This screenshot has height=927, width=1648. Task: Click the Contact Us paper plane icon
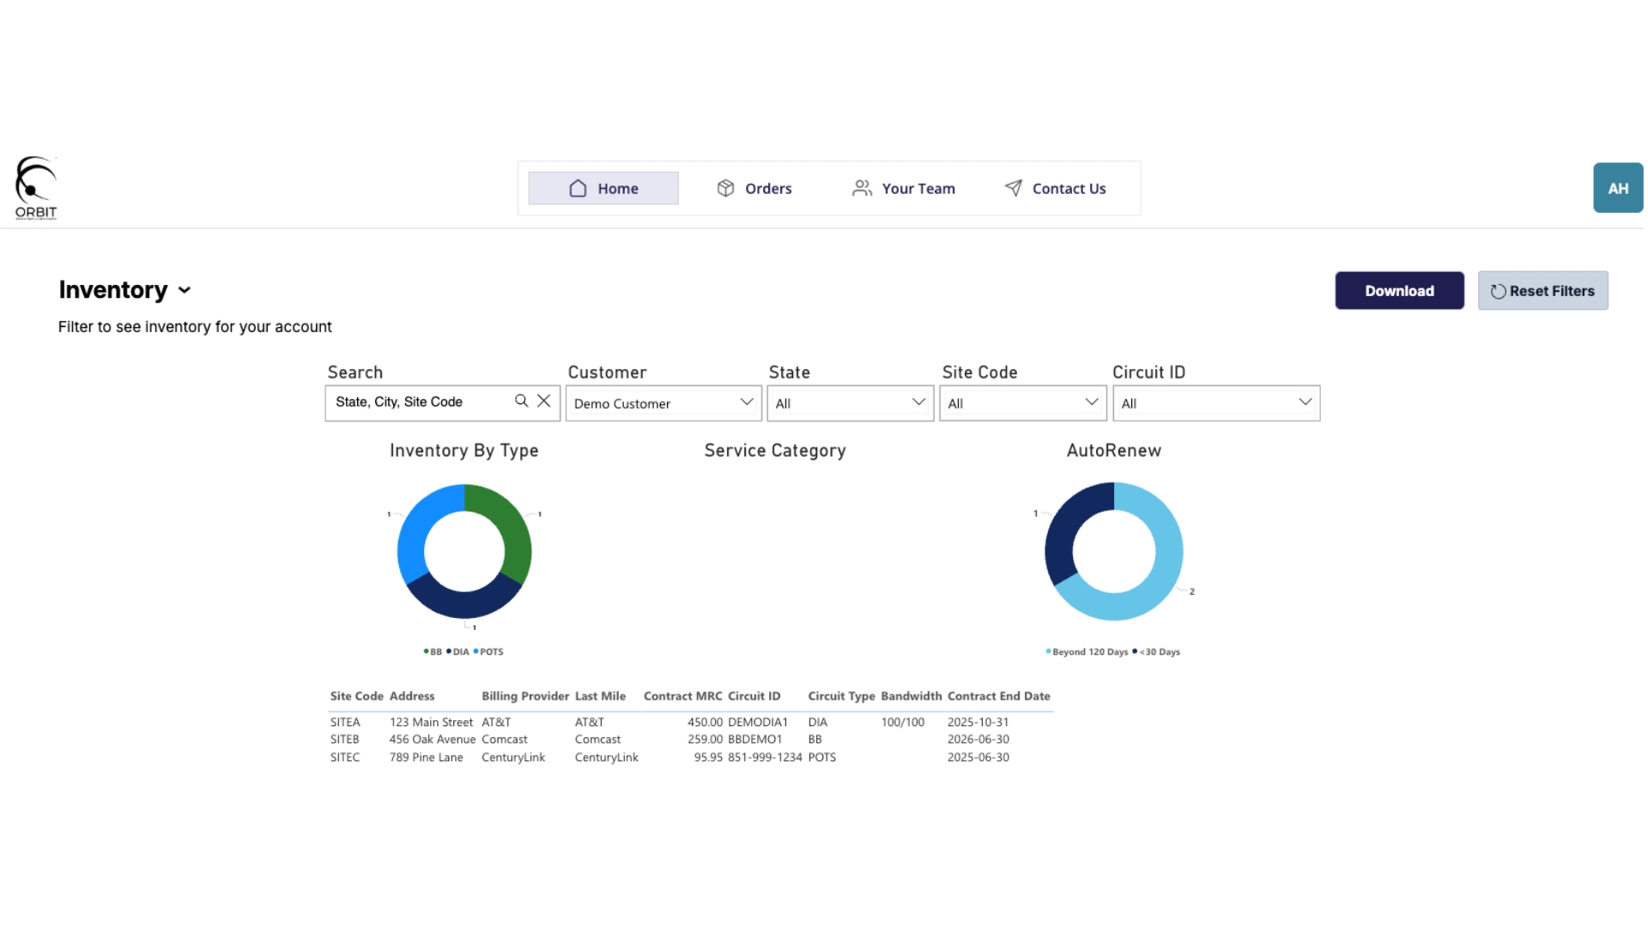[1014, 188]
